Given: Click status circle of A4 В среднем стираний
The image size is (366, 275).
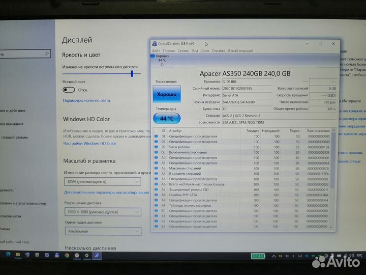Looking at the screenshot, I should [x=156, y=174].
